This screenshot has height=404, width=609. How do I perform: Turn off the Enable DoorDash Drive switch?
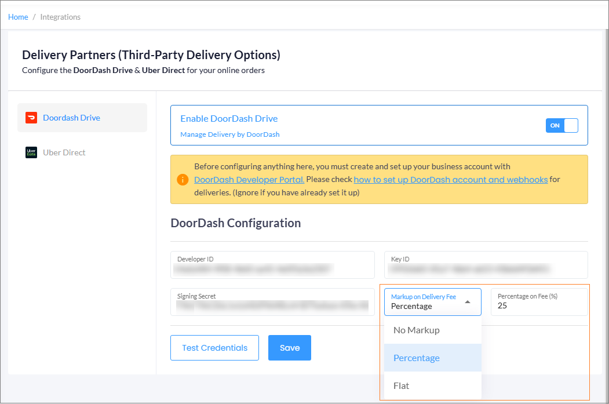pos(561,125)
